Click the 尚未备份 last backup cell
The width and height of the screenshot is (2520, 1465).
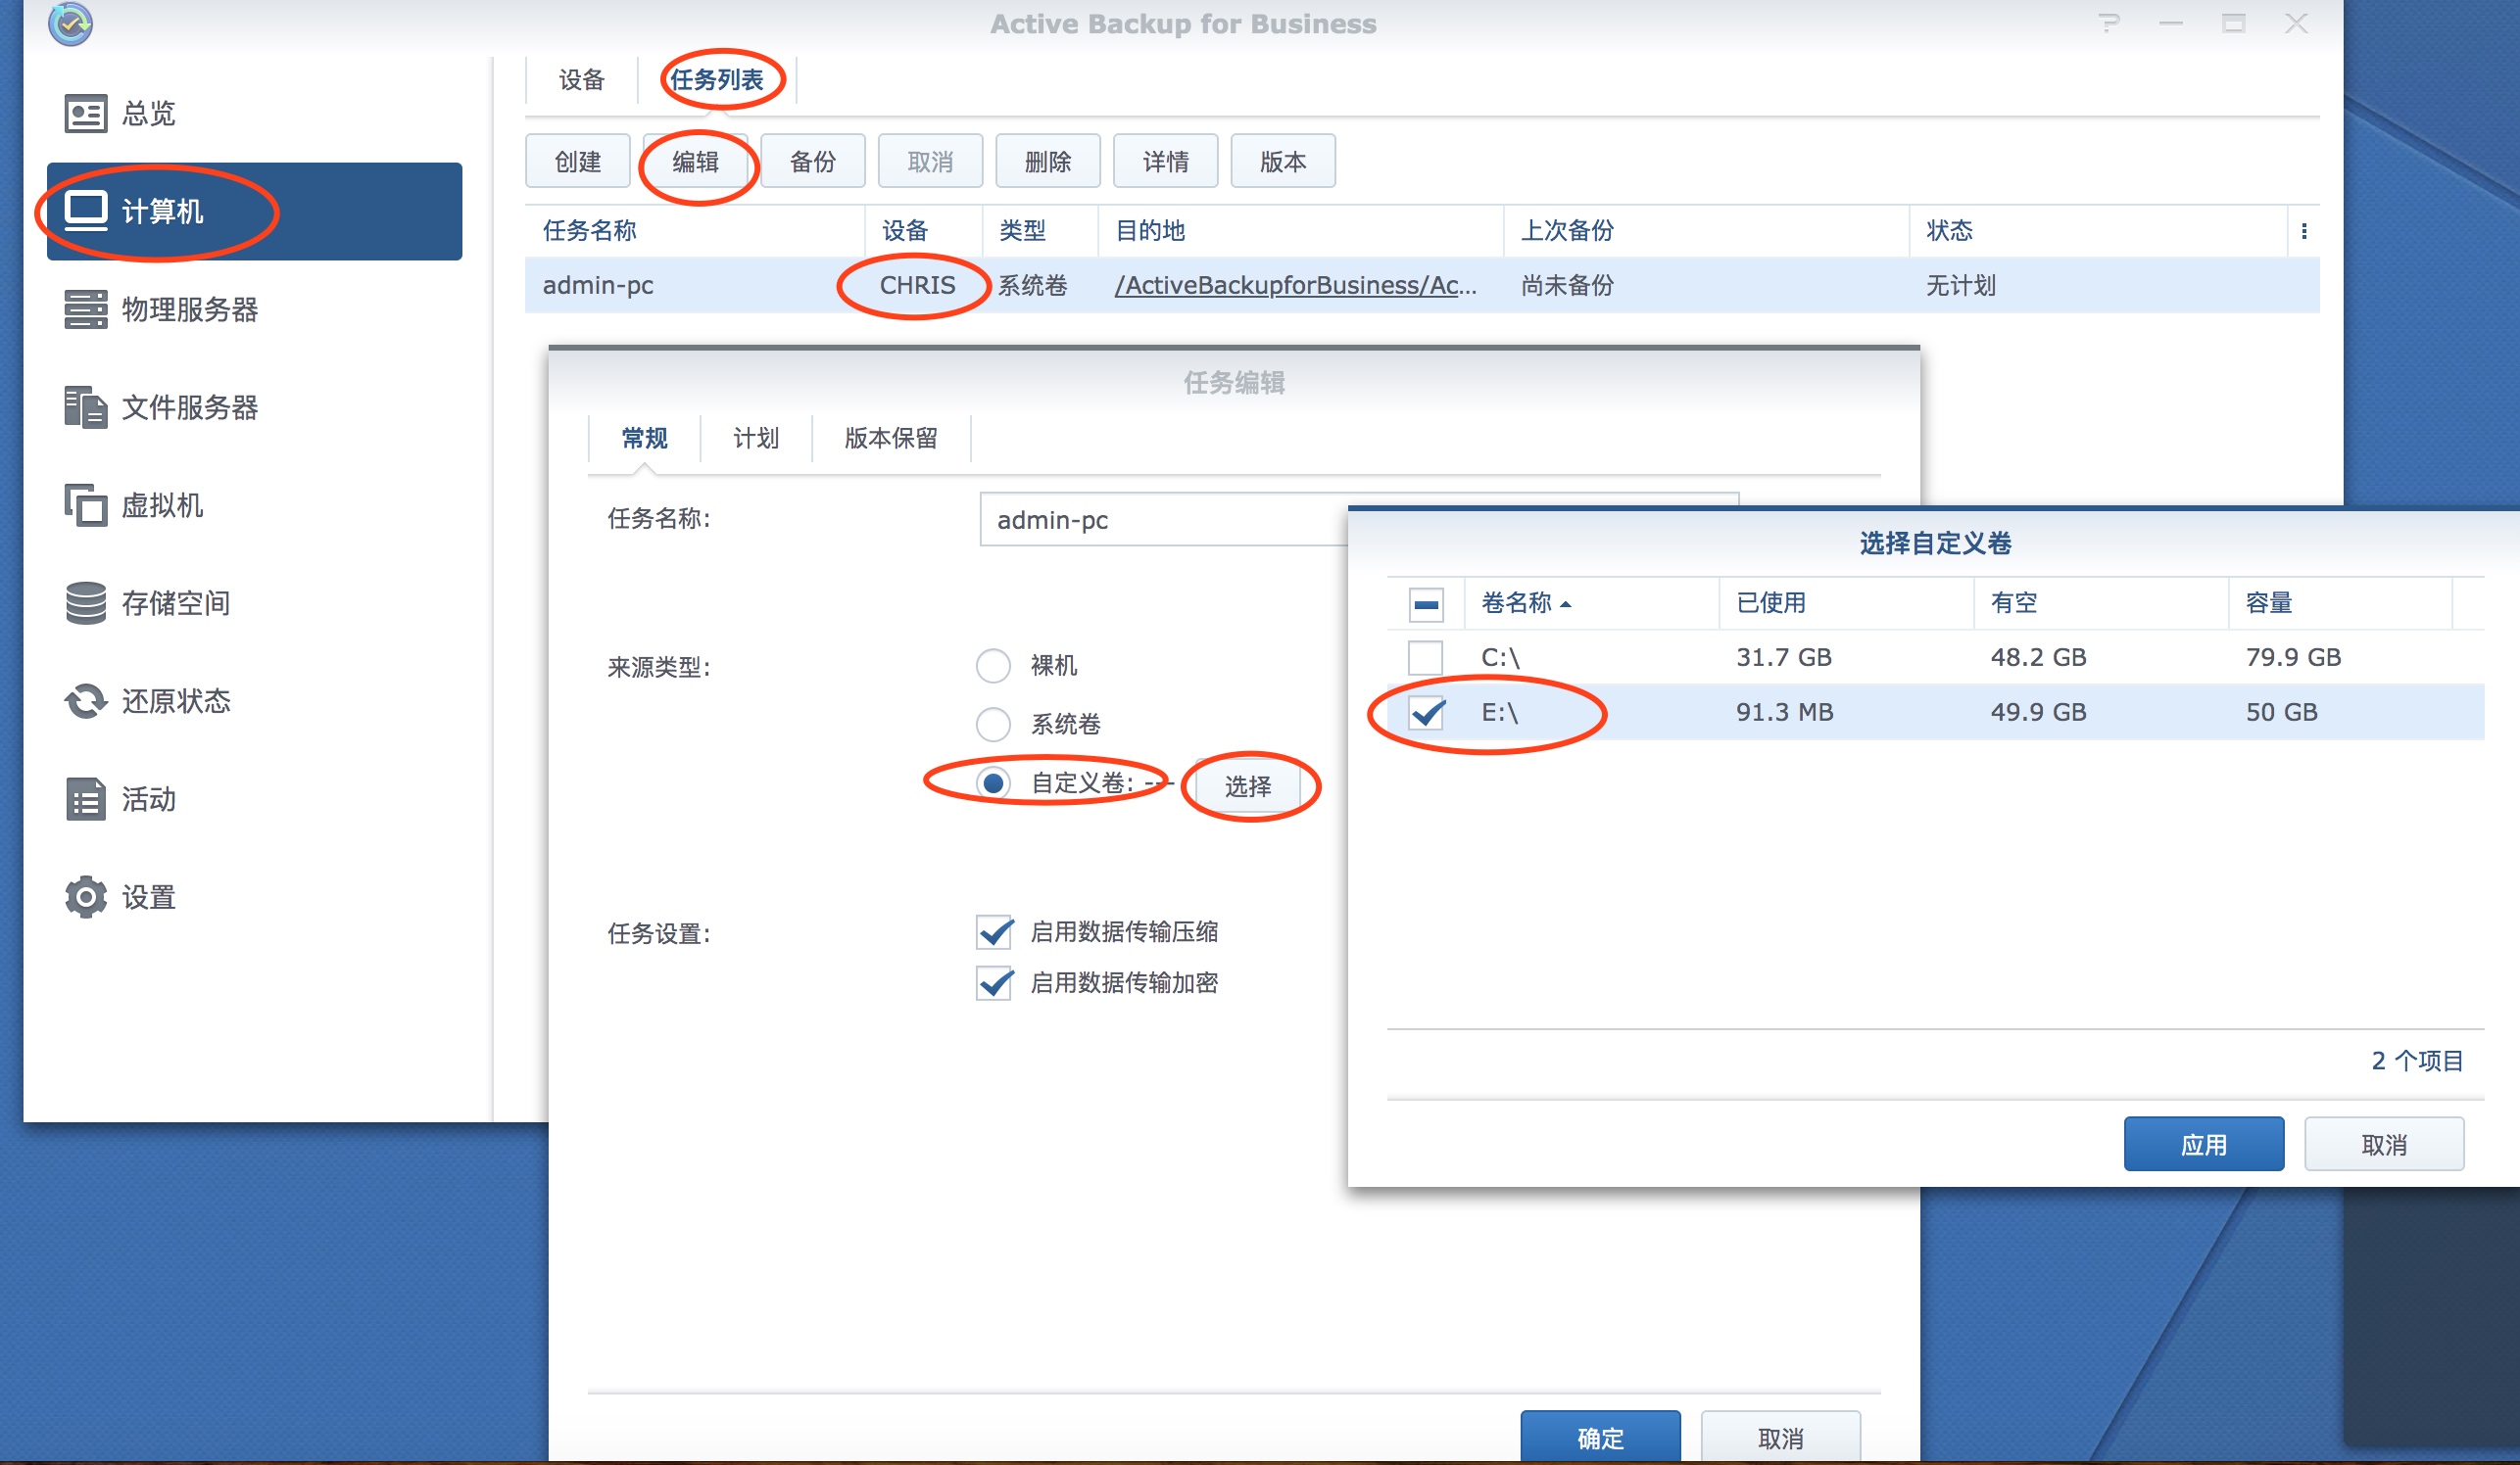tap(1567, 286)
